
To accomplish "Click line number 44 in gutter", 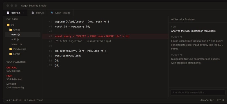I will (x=50, y=22).
